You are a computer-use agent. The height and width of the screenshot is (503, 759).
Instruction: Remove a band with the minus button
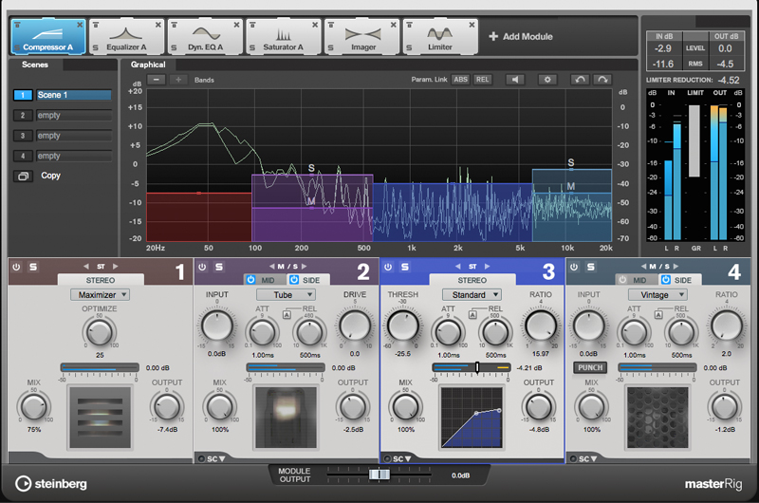pyautogui.click(x=157, y=80)
